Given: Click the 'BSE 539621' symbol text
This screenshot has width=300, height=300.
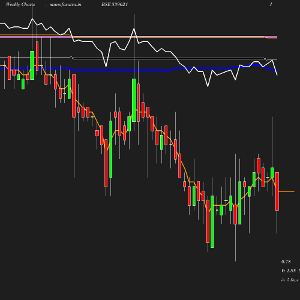Looking at the screenshot, I should (115, 4).
